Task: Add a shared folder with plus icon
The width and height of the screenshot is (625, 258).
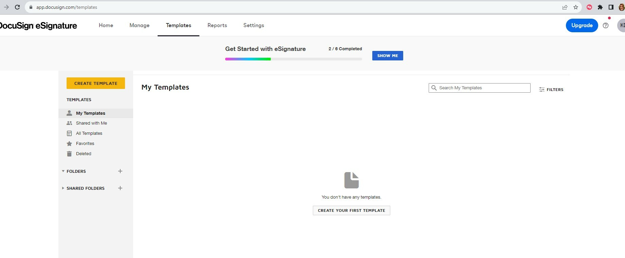Action: point(120,188)
